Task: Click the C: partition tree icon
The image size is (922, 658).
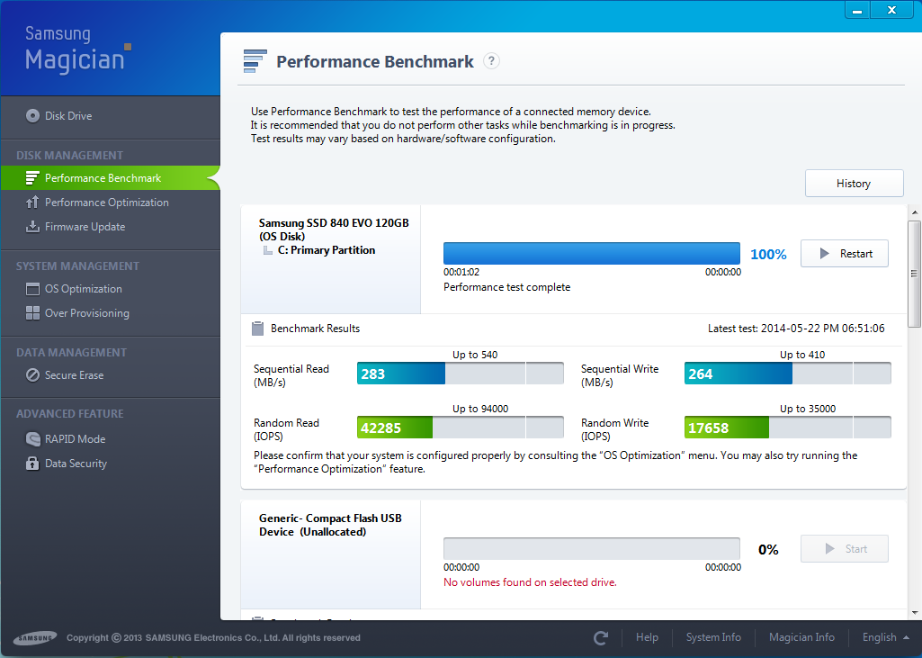Action: (267, 251)
